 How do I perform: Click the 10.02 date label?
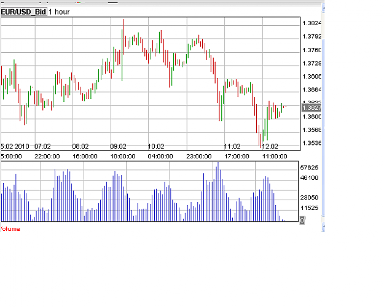click(156, 146)
